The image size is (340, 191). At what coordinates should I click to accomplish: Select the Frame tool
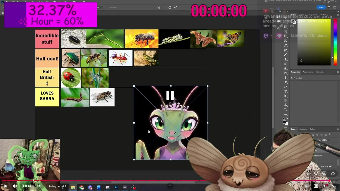click(286, 41)
